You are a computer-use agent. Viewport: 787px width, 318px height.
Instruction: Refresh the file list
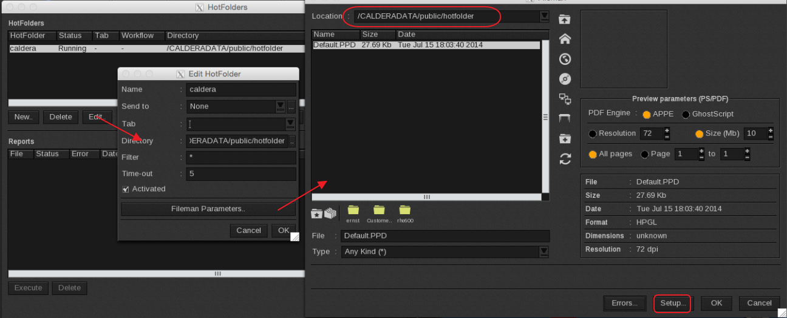[565, 159]
